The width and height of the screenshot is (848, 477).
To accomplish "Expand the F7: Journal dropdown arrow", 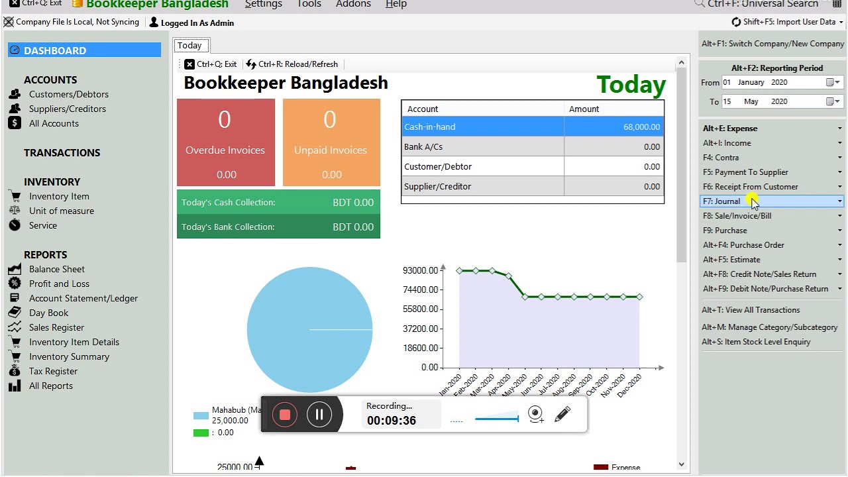I will tap(839, 201).
